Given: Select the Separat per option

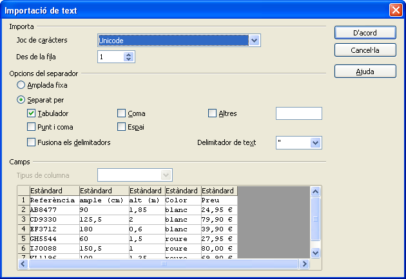Looking at the screenshot, I should click(22, 100).
